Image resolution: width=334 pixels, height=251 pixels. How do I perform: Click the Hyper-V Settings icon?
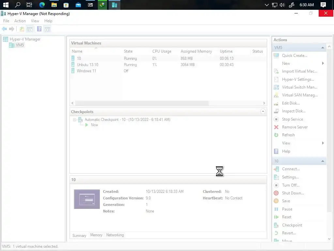[276, 79]
